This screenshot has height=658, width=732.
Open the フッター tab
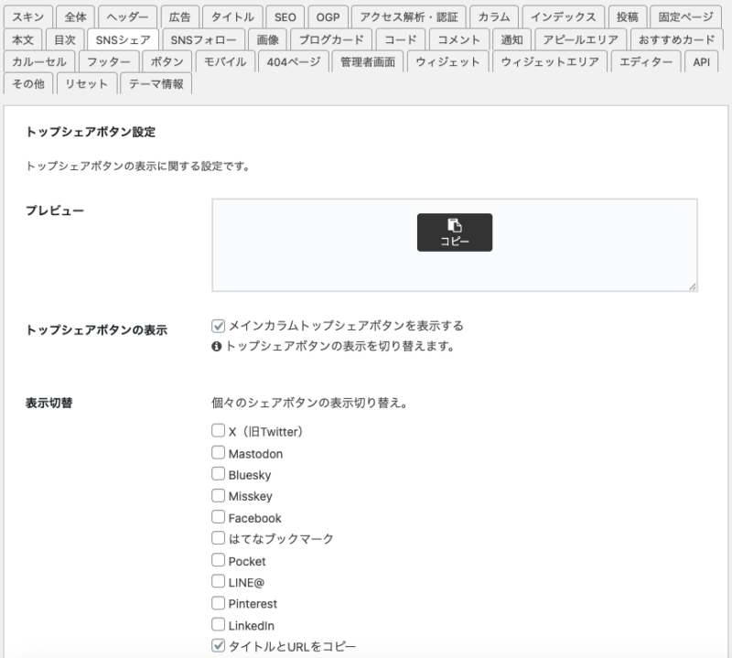109,61
